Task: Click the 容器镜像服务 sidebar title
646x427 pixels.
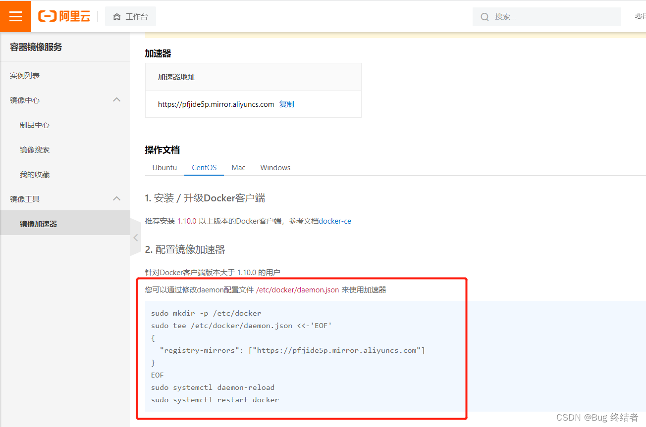Action: [x=36, y=47]
